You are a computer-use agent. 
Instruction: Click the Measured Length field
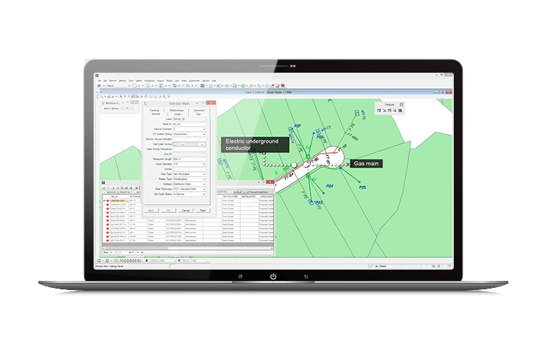tap(189, 159)
